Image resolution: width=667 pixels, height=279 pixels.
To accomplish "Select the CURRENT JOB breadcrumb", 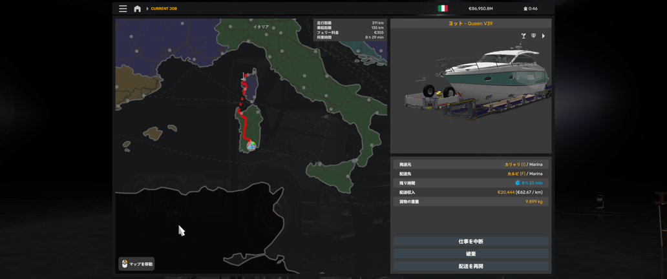I will tap(164, 9).
